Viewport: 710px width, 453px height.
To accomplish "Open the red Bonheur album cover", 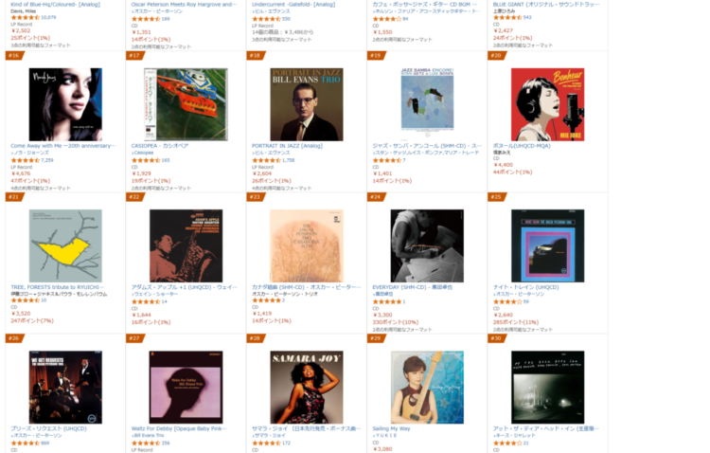I will (547, 104).
